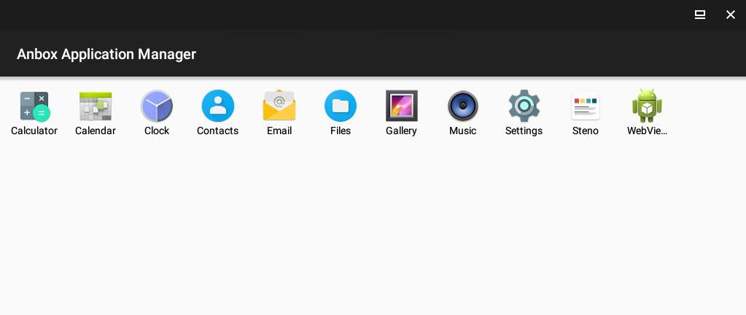The image size is (746, 315).
Task: Open the WebView Android robot icon
Action: point(647,106)
